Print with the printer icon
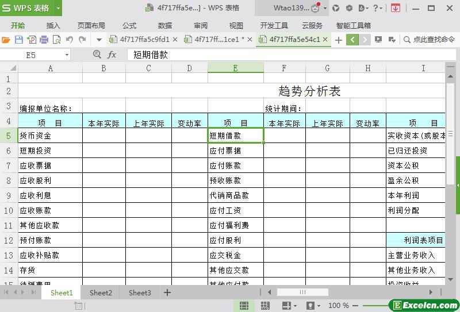The image size is (460, 312). (x=44, y=40)
